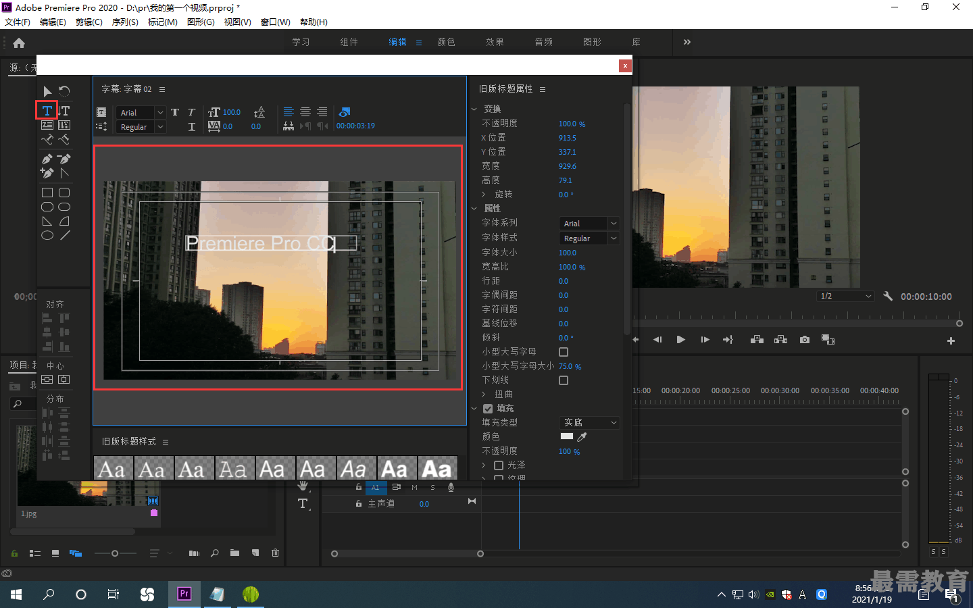Apply underline from the titler toolbar
Viewport: 973px width, 608px height.
click(192, 126)
